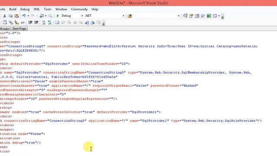This screenshot has height=156, width=277.
Task: Click the greyed Redo arrow icon
Action: (x=33, y=16)
